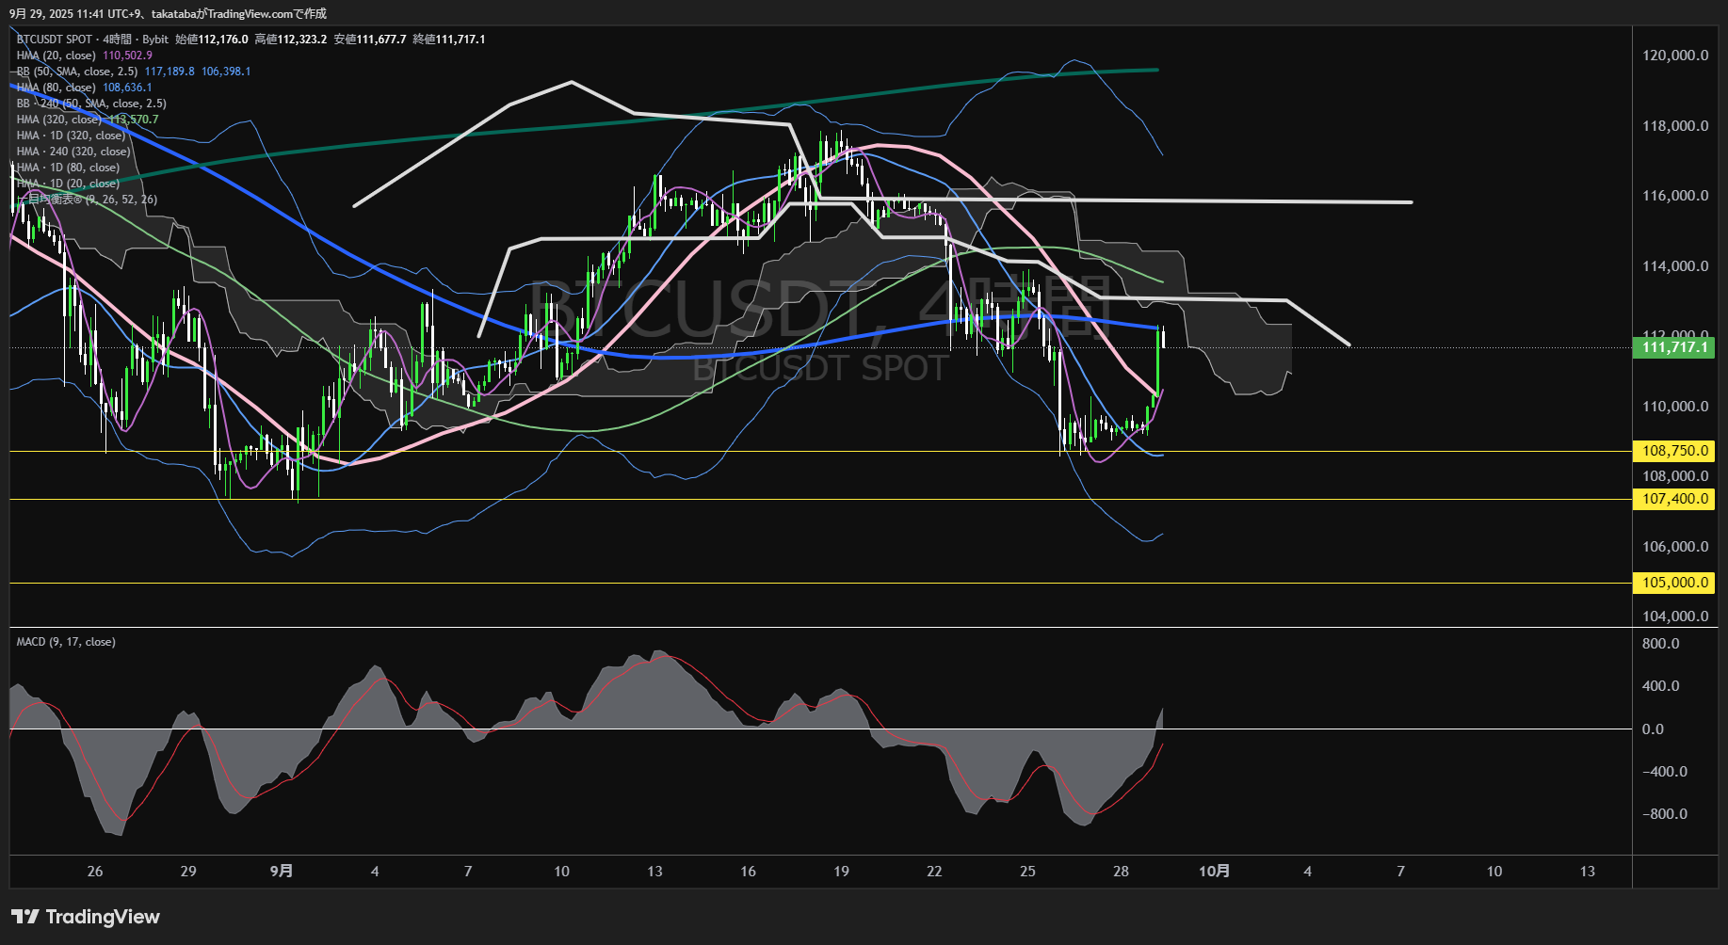Click −800.0 on the MACD axis
This screenshot has height=945, width=1728.
click(1665, 814)
